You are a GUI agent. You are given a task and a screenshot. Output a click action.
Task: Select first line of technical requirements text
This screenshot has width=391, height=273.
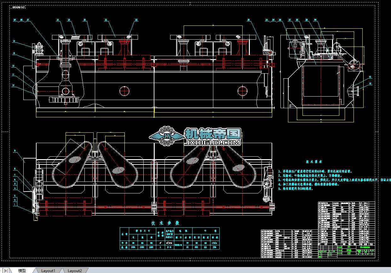click(x=315, y=172)
